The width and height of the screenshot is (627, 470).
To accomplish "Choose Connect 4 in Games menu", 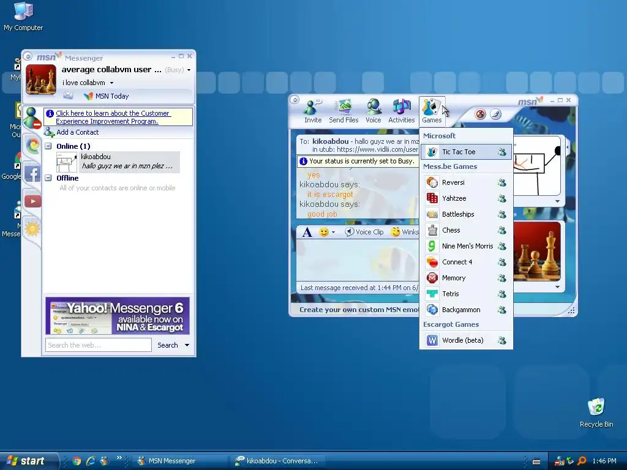I will tap(466, 262).
